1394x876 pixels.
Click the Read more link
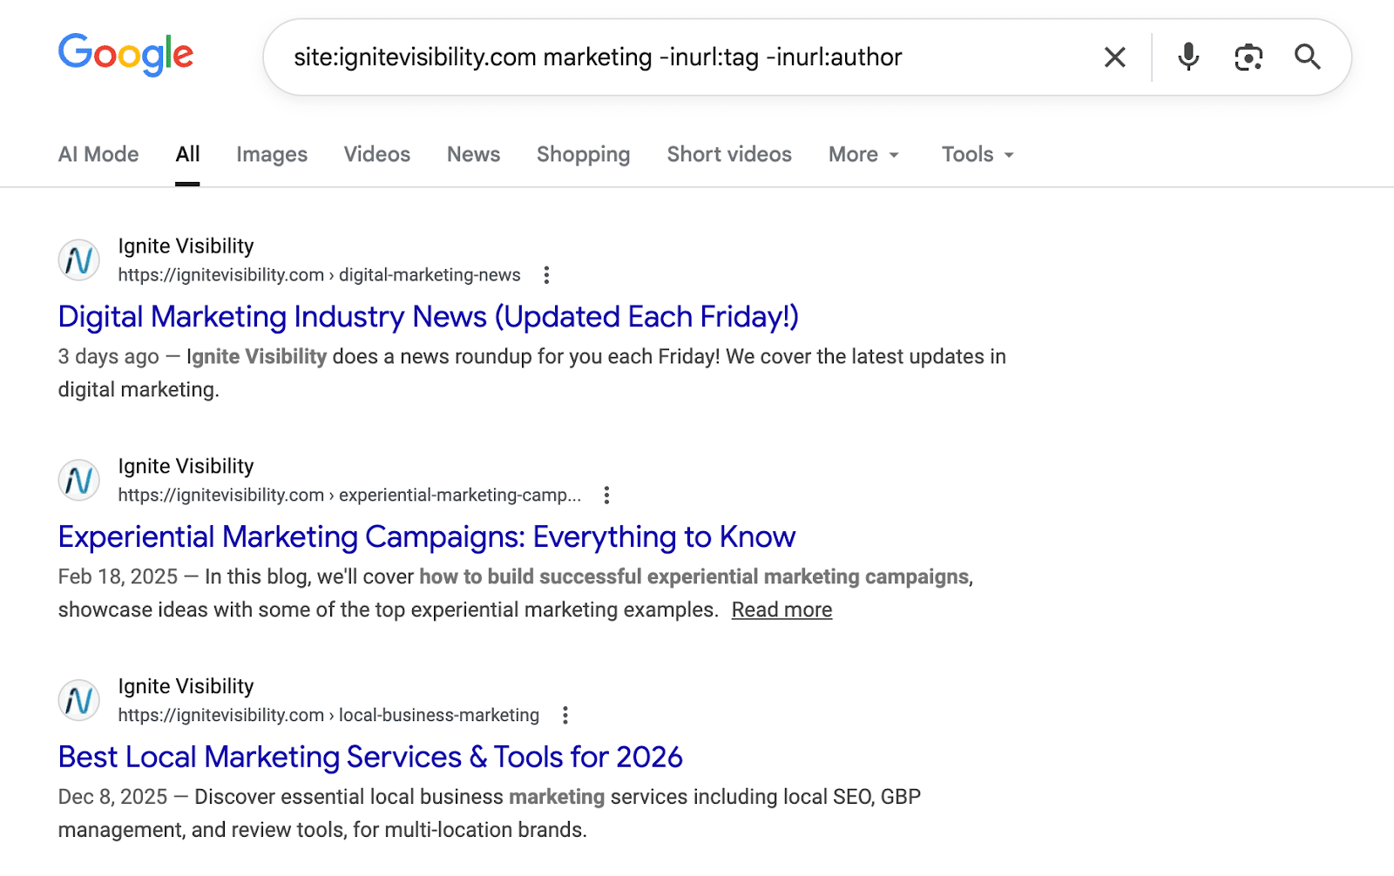click(x=782, y=610)
